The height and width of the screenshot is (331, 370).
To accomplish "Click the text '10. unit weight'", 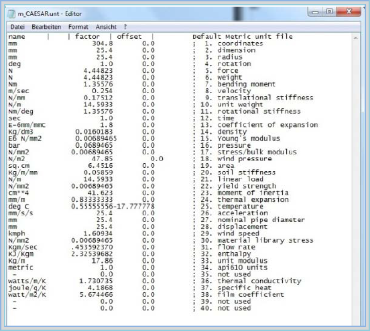I will click(231, 104).
